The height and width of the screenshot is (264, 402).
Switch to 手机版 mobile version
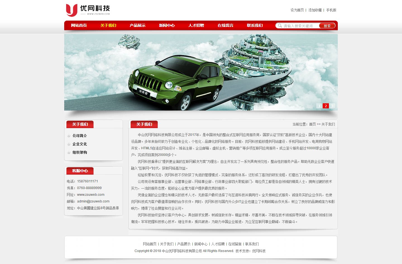(331, 10)
